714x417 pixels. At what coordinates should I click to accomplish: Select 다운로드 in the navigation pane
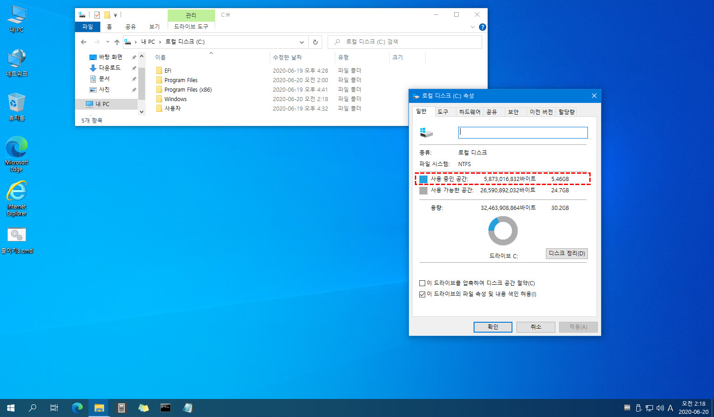(x=110, y=68)
